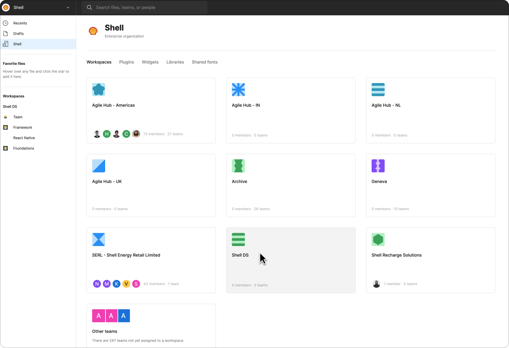Open the Shell DS workspace card title
This screenshot has height=348, width=509.
coord(240,255)
